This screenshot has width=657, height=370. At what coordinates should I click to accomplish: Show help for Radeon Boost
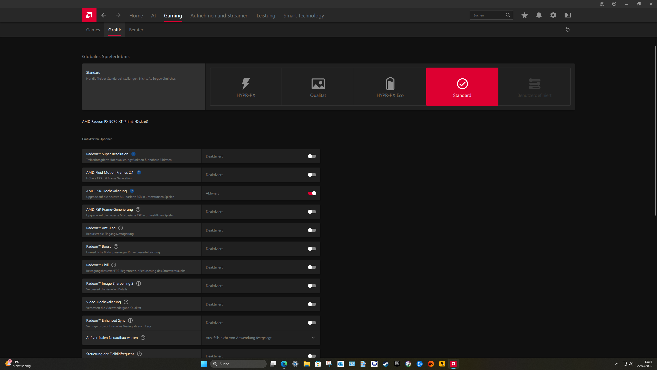[116, 246]
